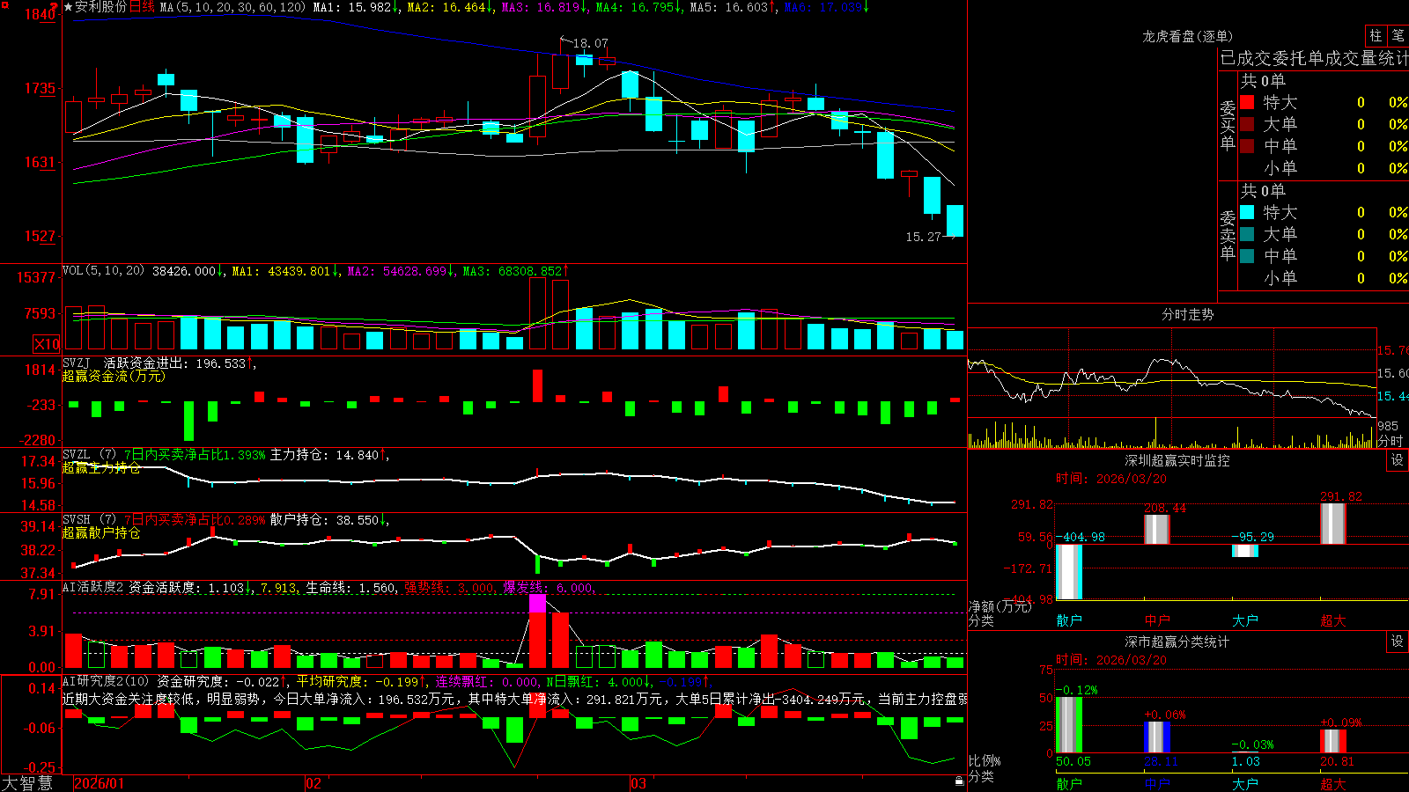Click the 大智慧 logo text
Screen dimensions: 1409x792
(27, 783)
